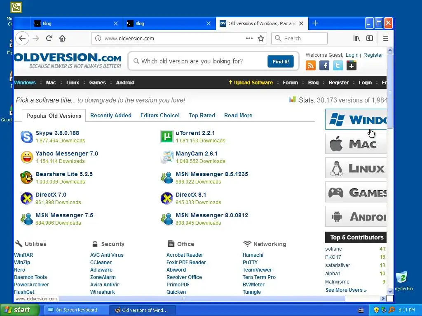Click the DirectX 8.1 icon
422x316 pixels.
[167, 199]
